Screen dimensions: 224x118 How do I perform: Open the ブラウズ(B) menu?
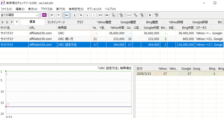coord(46,9)
